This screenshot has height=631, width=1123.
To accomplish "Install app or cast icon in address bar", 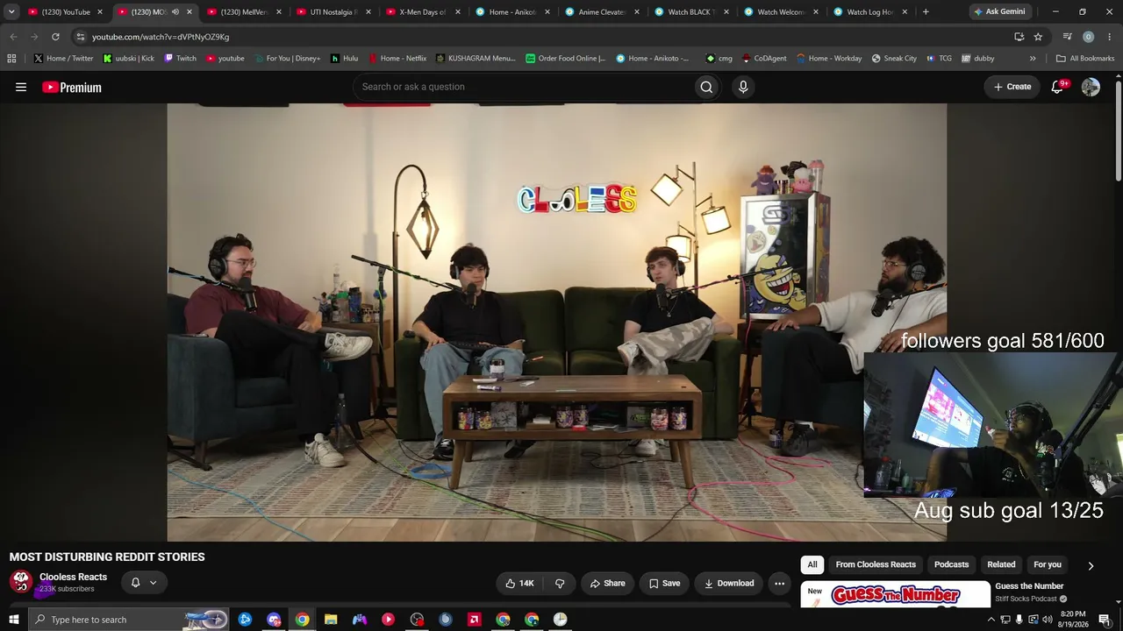I will [1019, 37].
